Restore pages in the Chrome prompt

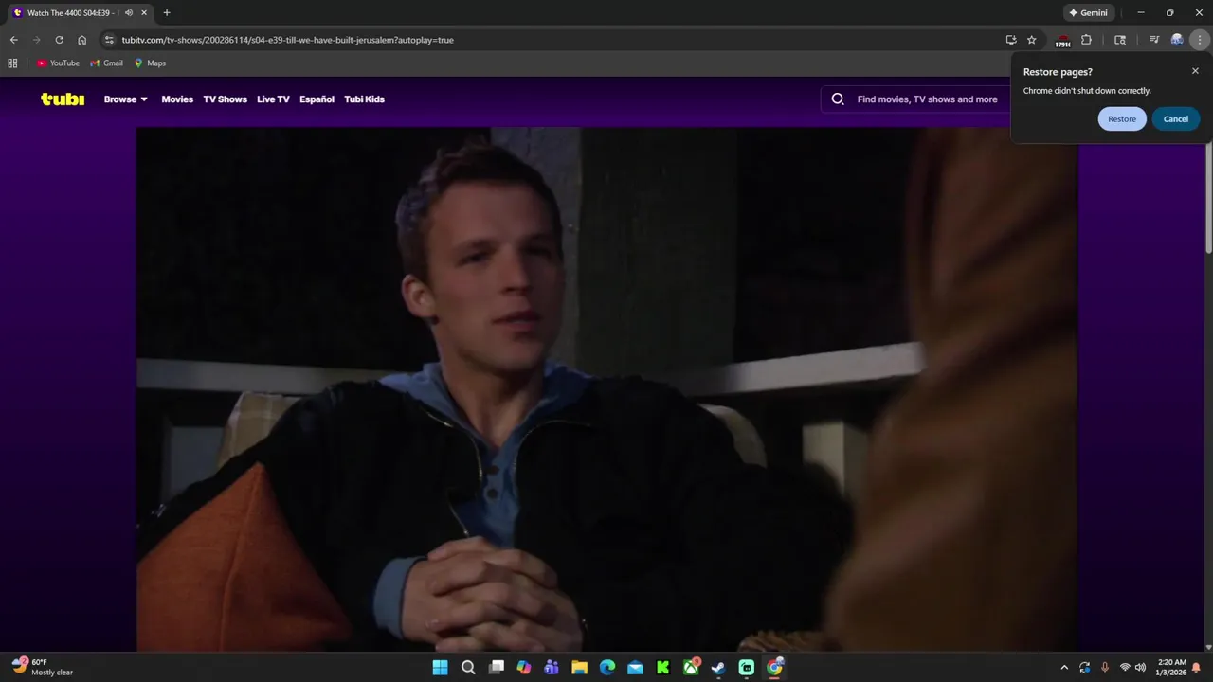pyautogui.click(x=1122, y=119)
